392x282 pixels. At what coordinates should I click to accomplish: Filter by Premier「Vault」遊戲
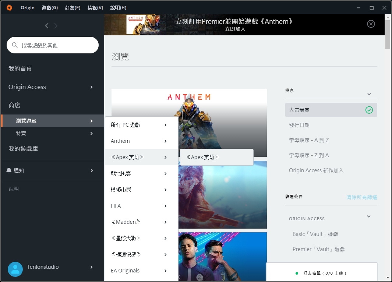318,249
